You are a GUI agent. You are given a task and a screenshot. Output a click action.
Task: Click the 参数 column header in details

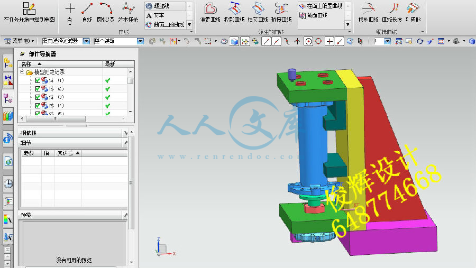[x=31, y=153]
